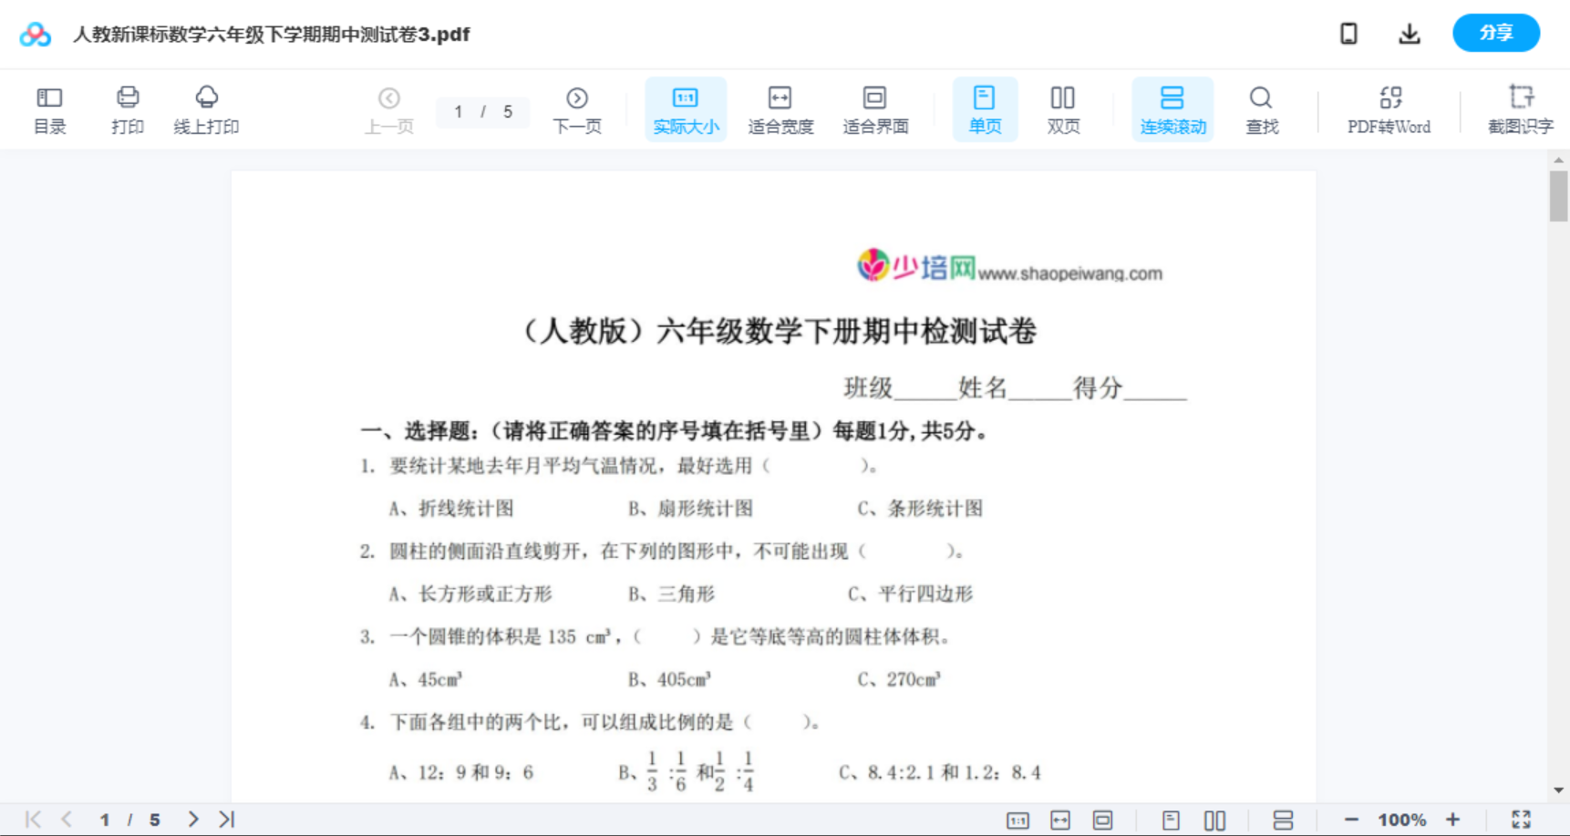This screenshot has height=836, width=1570.
Task: Jump to last page in bottom bar
Action: [224, 819]
